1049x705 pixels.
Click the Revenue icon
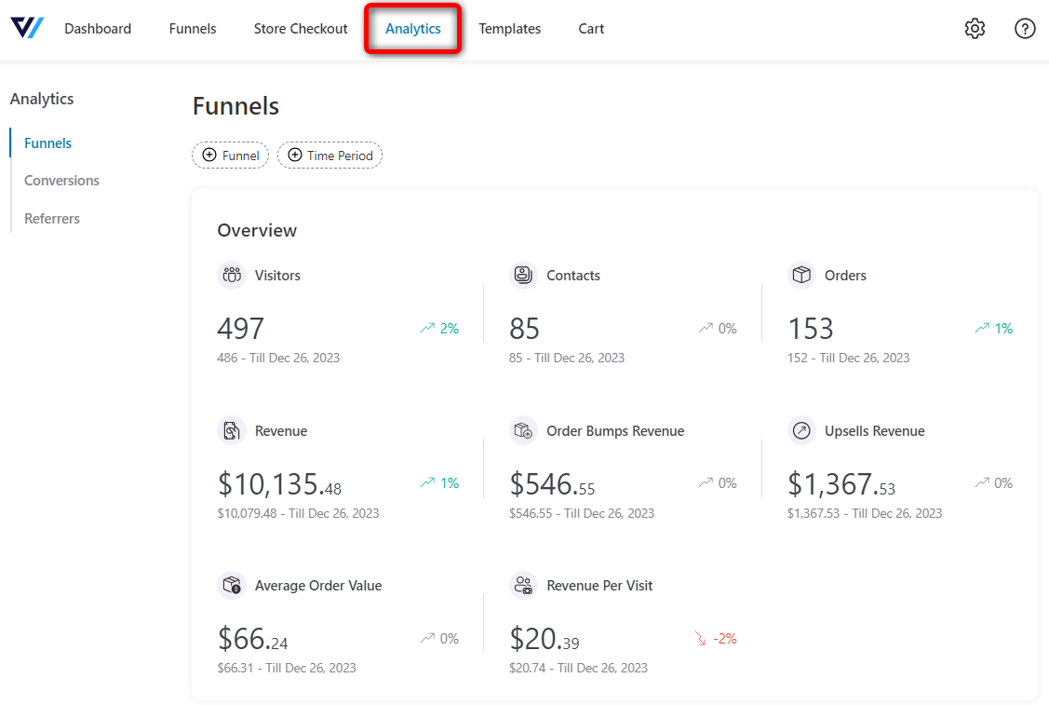[x=231, y=430]
